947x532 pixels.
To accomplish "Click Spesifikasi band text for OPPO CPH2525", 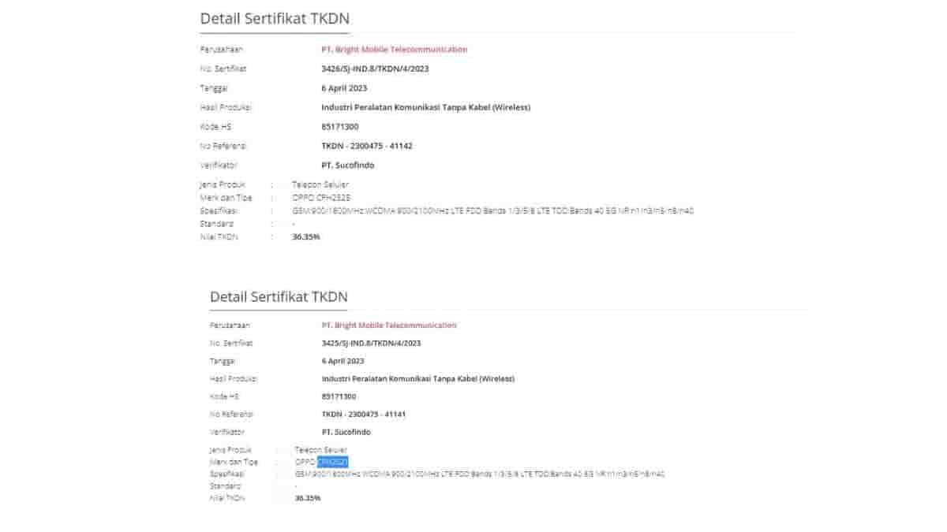I will click(493, 211).
